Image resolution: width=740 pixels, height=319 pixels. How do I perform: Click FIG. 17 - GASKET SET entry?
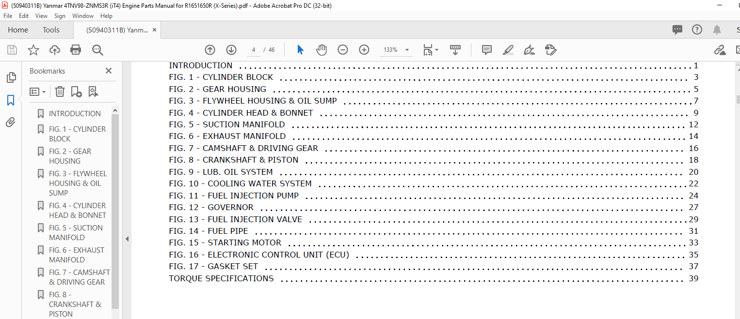point(213,266)
